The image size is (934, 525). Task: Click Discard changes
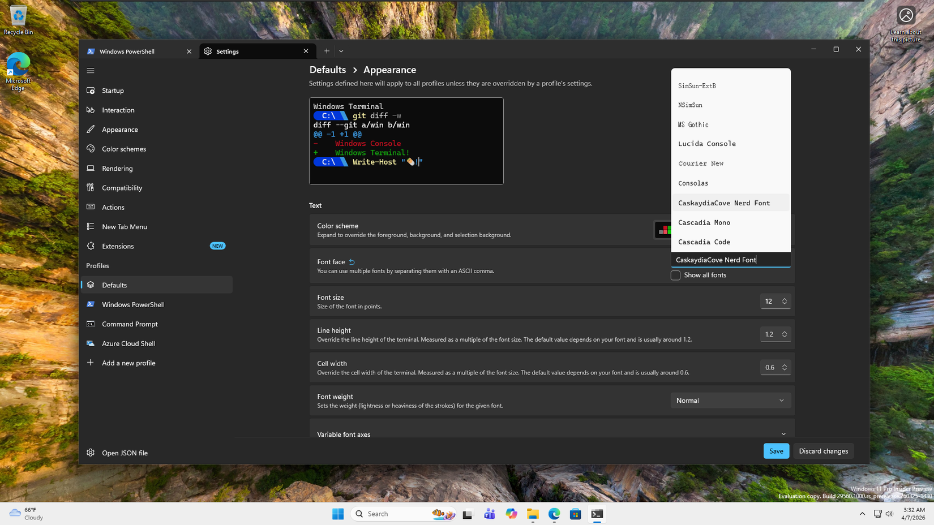[824, 451]
